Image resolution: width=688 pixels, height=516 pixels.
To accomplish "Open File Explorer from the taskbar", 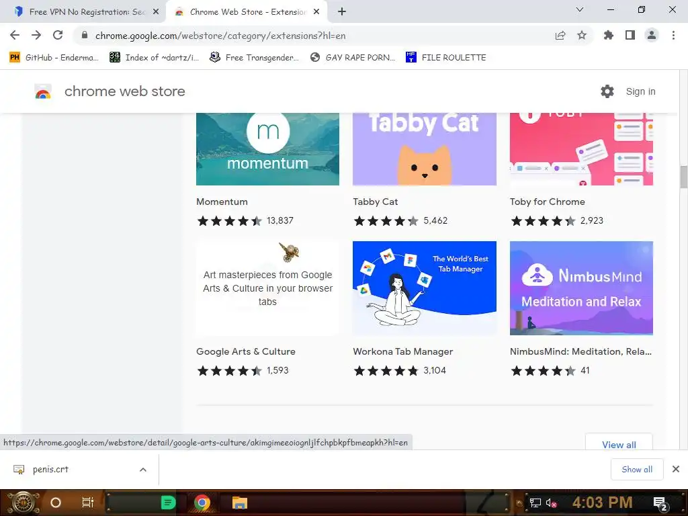I will pos(240,503).
